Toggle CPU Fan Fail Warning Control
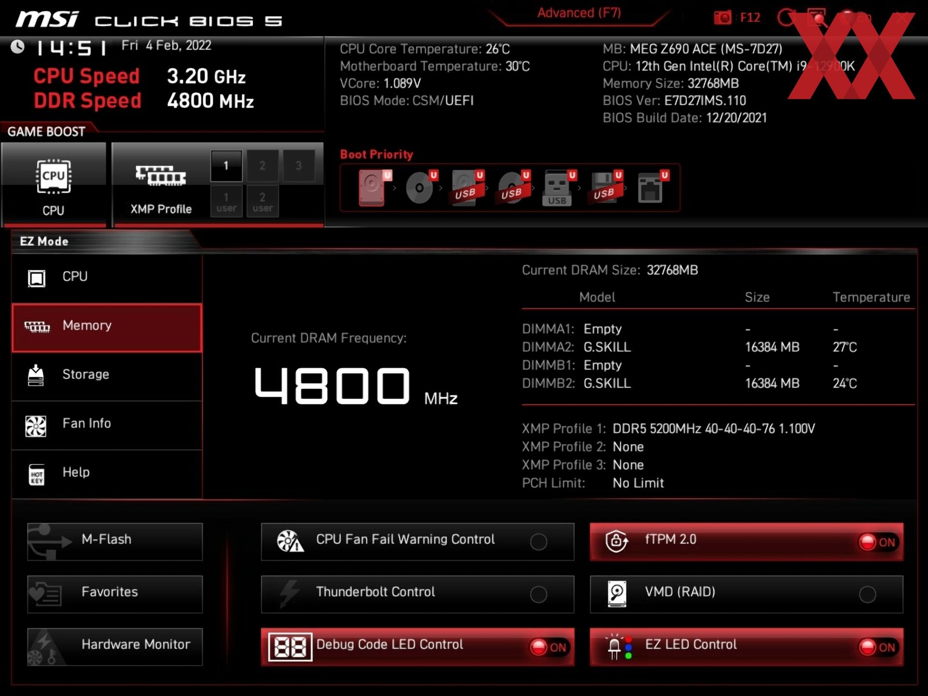Image resolution: width=928 pixels, height=696 pixels. tap(418, 541)
